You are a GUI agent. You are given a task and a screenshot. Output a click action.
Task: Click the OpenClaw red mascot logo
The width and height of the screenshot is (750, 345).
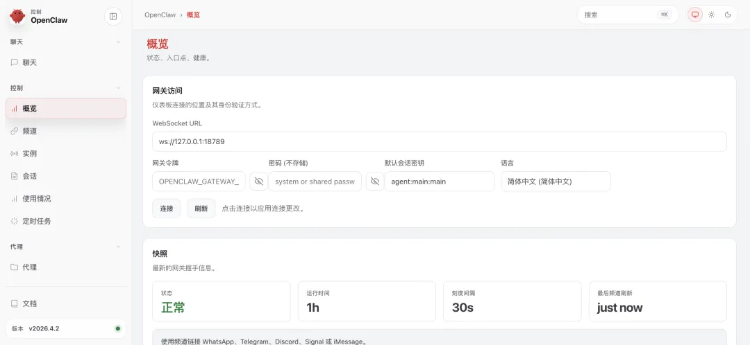[x=17, y=16]
